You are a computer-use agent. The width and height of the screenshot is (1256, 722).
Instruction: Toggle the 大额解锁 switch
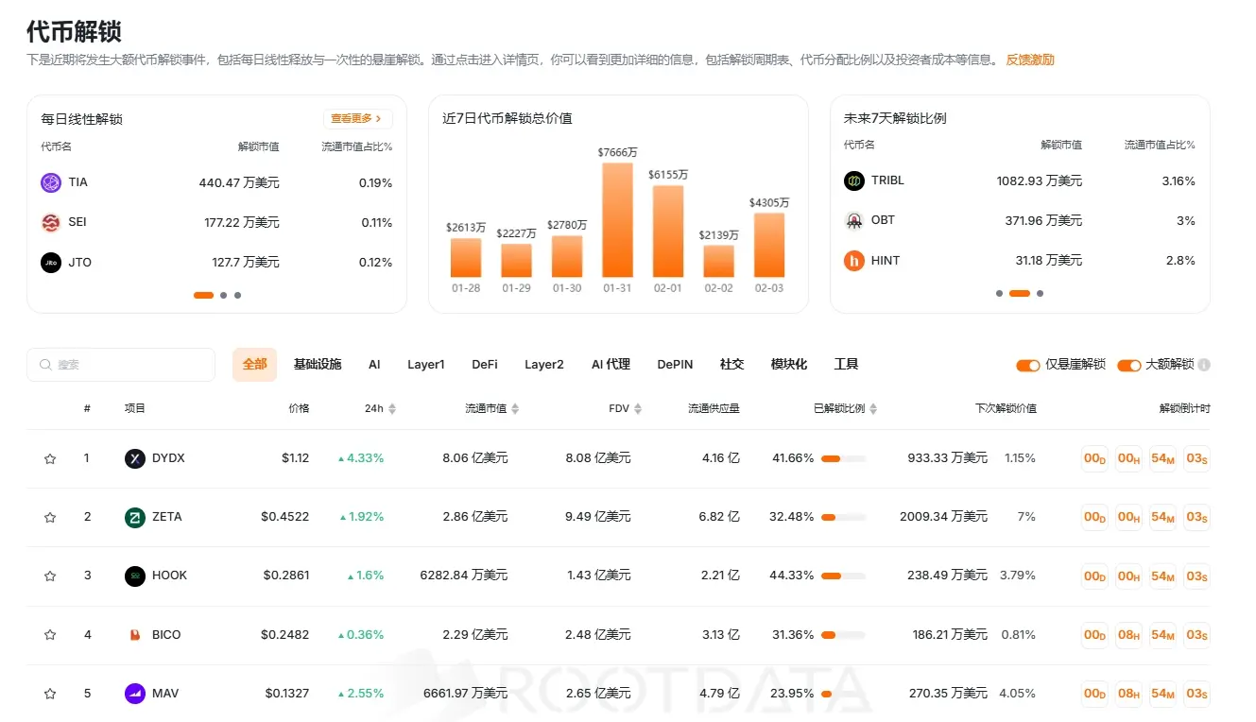(x=1128, y=365)
